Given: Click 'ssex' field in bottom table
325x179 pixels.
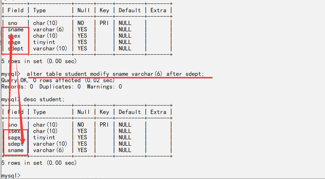Looking at the screenshot, I should click(x=14, y=131).
